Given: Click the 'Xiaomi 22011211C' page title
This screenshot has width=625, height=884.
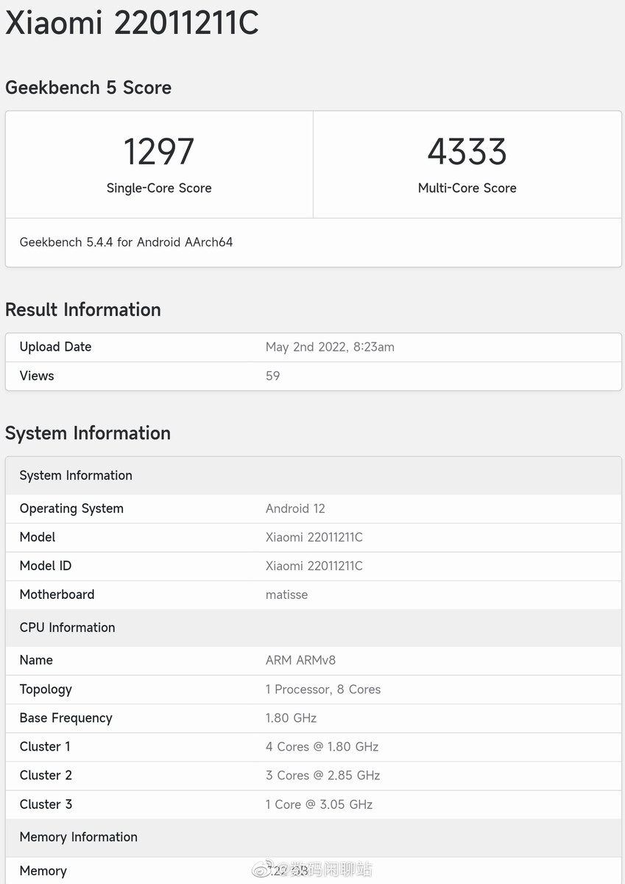Looking at the screenshot, I should (132, 24).
